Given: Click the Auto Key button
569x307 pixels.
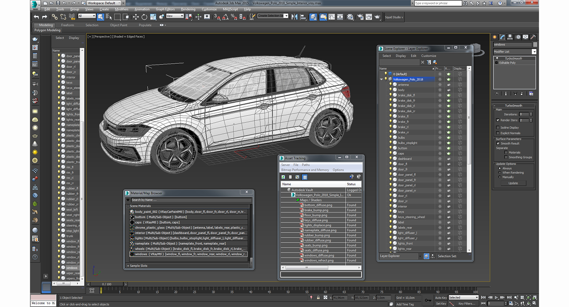Looking at the screenshot, I should (441, 297).
